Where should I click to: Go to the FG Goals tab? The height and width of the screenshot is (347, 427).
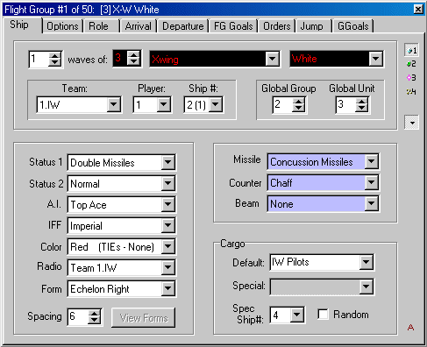pos(233,26)
